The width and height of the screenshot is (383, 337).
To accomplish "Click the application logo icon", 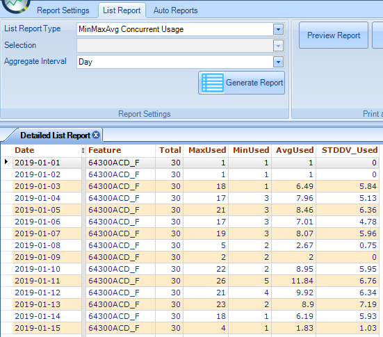I will pyautogui.click(x=15, y=6).
